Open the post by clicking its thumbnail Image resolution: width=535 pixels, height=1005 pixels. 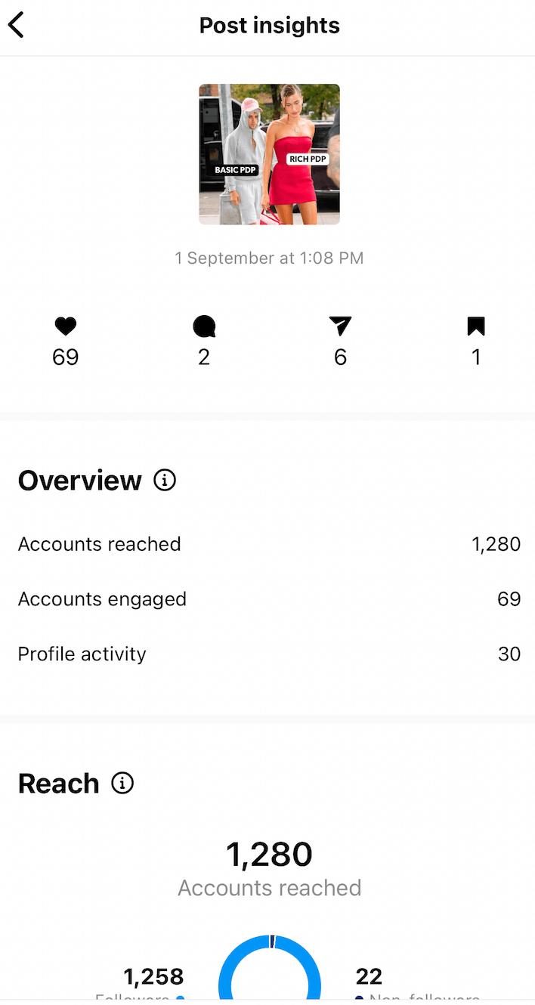point(269,154)
